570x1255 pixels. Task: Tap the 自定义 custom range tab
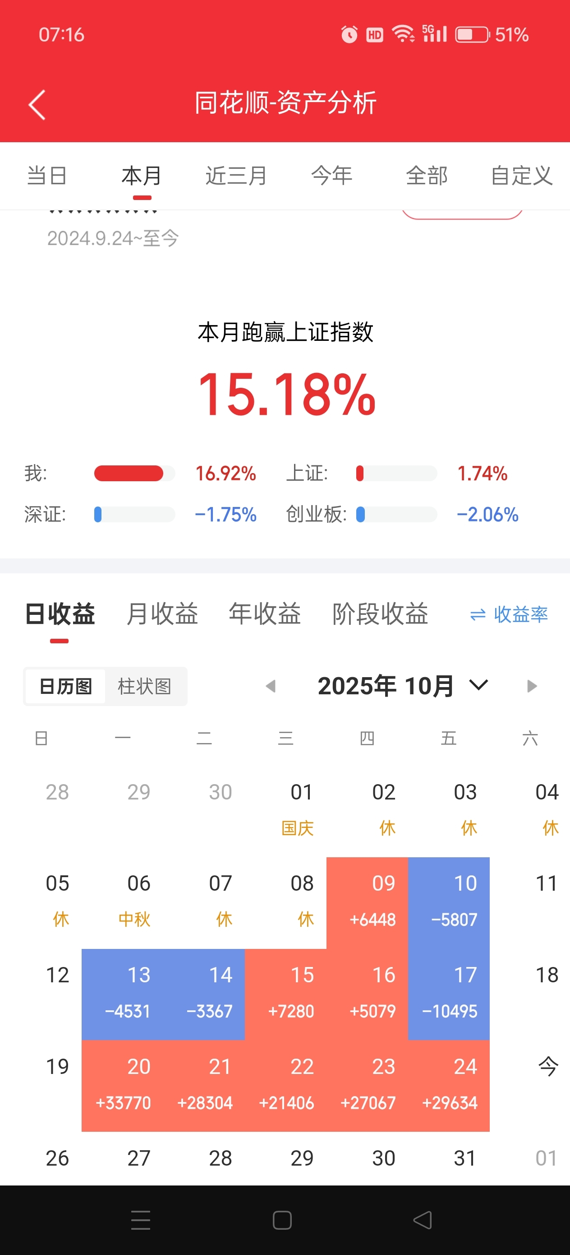pyautogui.click(x=521, y=176)
